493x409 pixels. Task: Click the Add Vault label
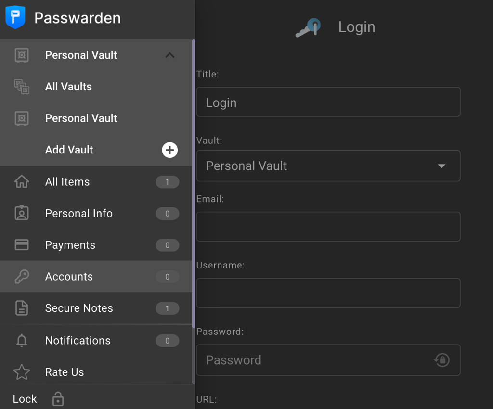coord(69,150)
